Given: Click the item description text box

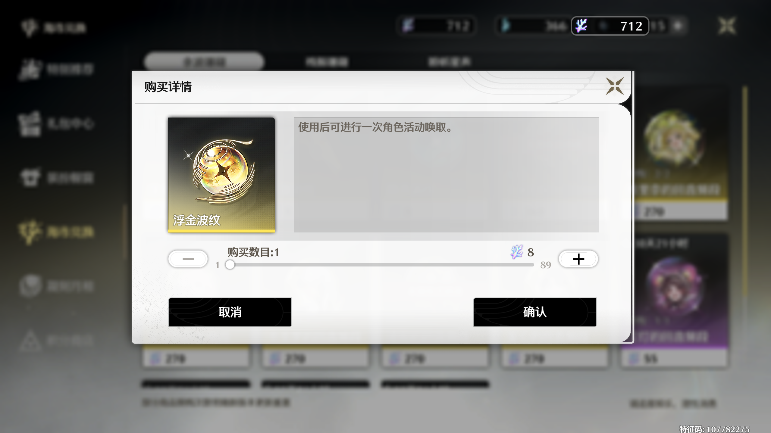Looking at the screenshot, I should click(x=446, y=175).
